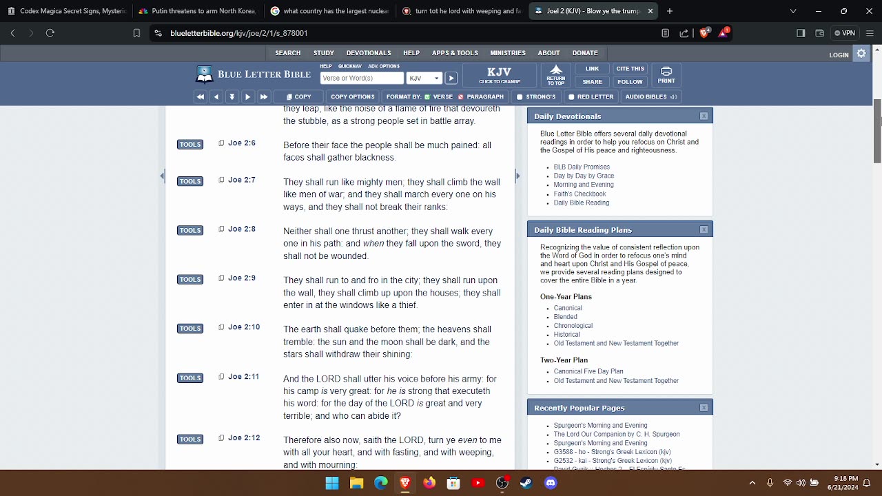Image resolution: width=882 pixels, height=496 pixels.
Task: Open Tools for Joe 2:10
Action: [190, 329]
